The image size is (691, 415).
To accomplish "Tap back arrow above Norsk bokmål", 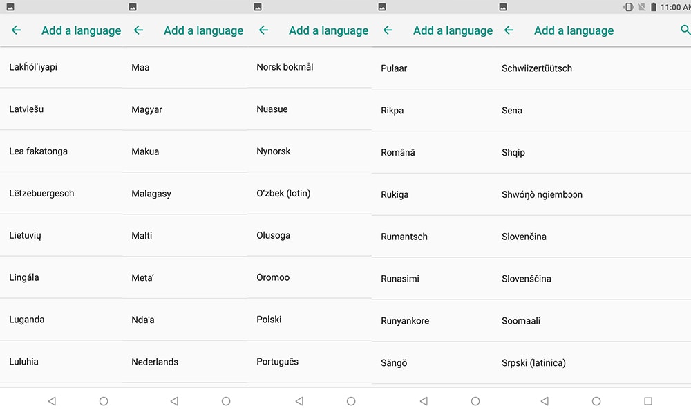I will pyautogui.click(x=263, y=30).
